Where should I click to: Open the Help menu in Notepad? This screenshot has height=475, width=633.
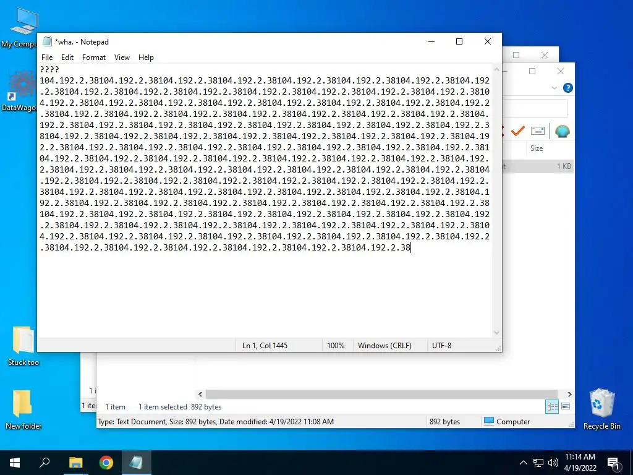(146, 58)
